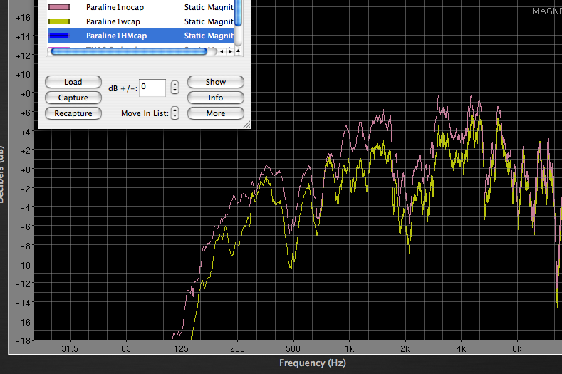Viewport: 562px width, 374px height.
Task: Click the dB +/- input field
Action: [152, 88]
